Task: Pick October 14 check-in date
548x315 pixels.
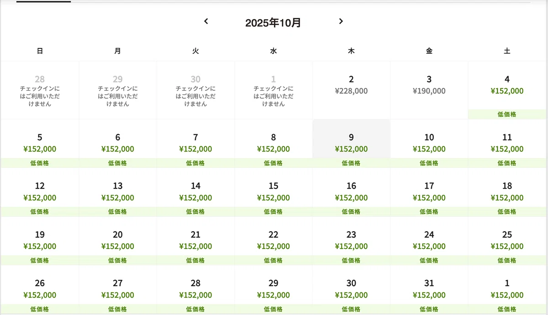Action: point(195,192)
